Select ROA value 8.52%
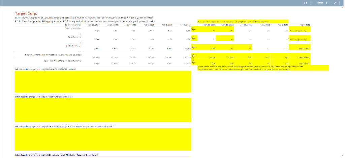This screenshot has width=345, height=158. 133,64
